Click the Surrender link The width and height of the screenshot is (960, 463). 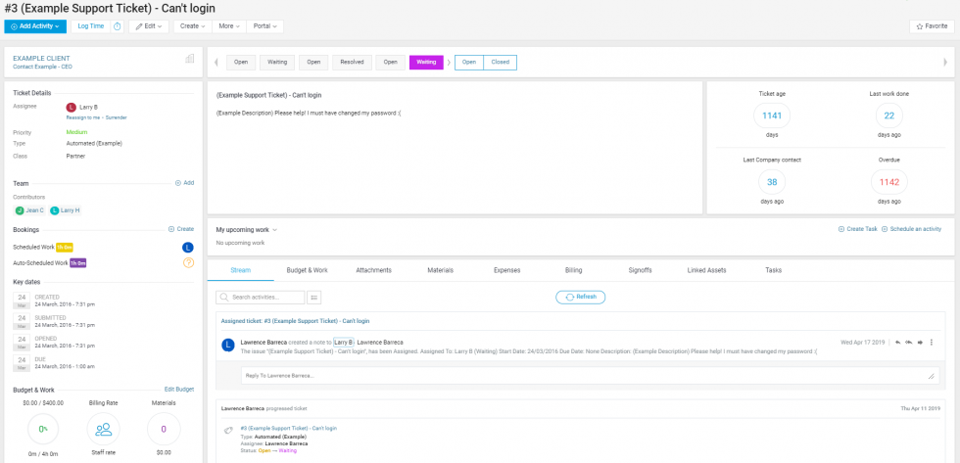pyautogui.click(x=116, y=117)
